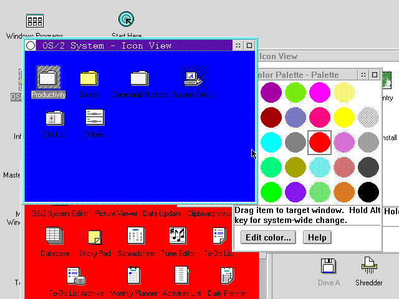Maximize the Color Palette window
The height and width of the screenshot is (299, 399).
(375, 75)
